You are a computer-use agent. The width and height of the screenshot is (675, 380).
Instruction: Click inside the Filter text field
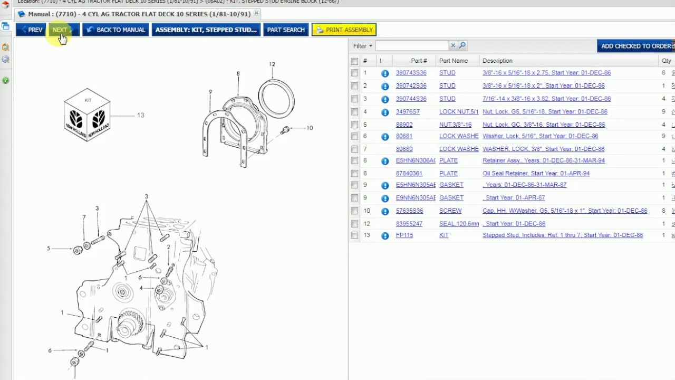tap(412, 46)
